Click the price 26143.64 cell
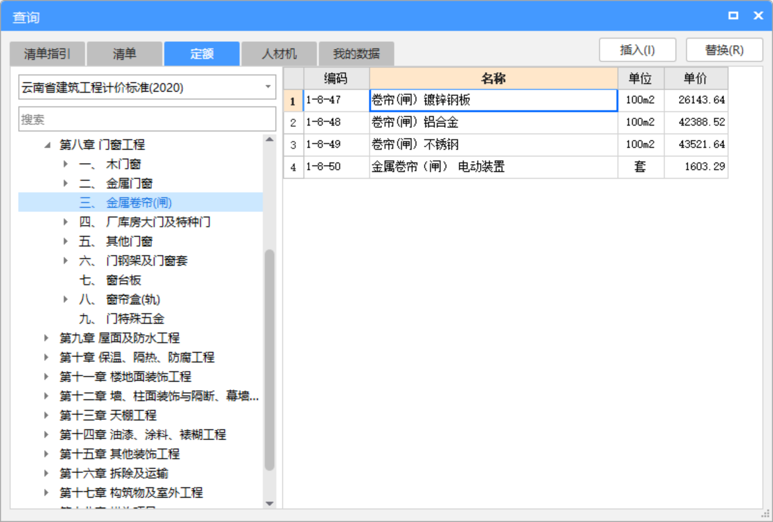This screenshot has height=522, width=773. click(x=696, y=101)
